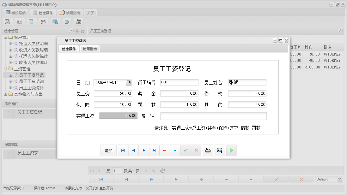Delete current record with the red minus icon
The image size is (347, 195).
click(164, 150)
